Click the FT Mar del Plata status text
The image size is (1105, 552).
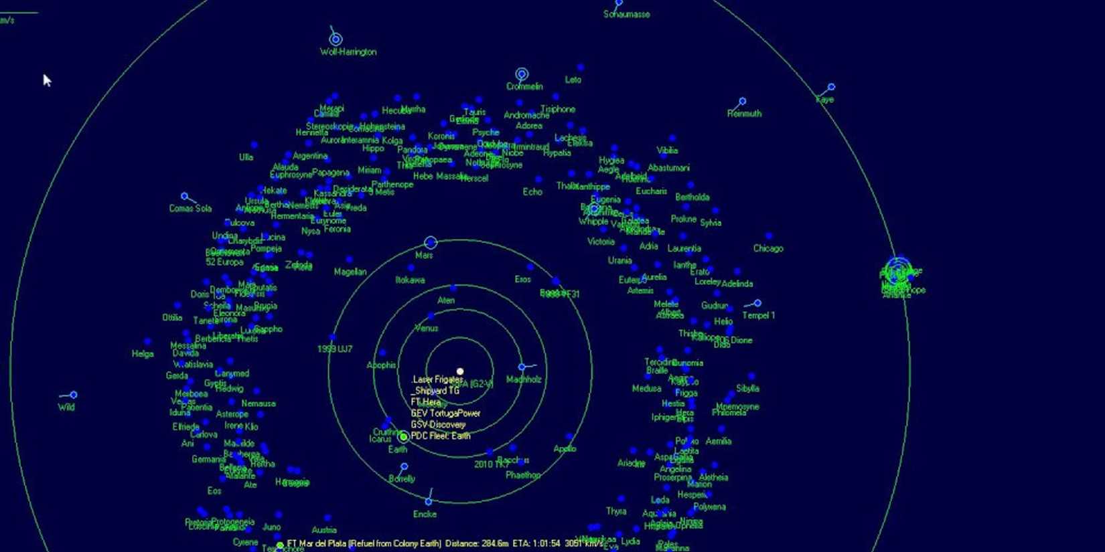[x=364, y=544]
